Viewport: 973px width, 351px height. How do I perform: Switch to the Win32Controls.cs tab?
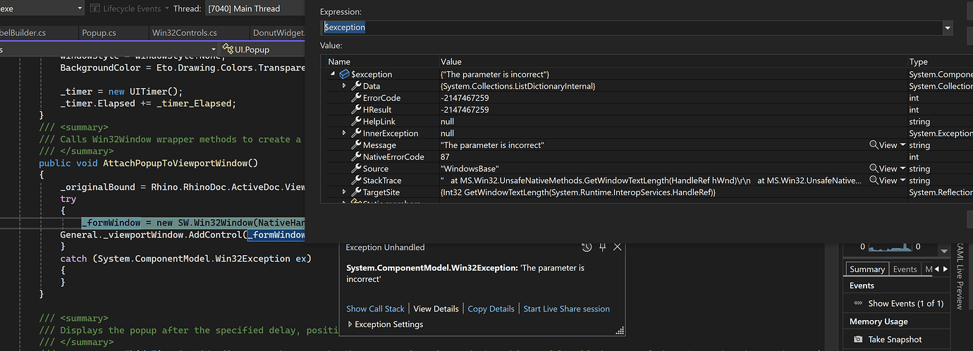click(x=184, y=32)
